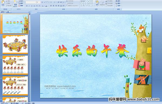
Task: Switch to the Outline pane tab
Action: [8, 12]
